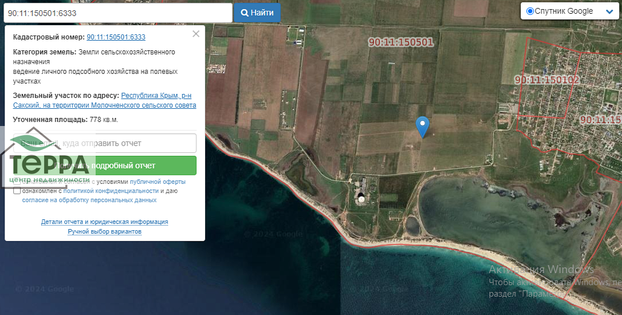Open согласие на обработку персональных данных link
The height and width of the screenshot is (315, 622).
(x=89, y=200)
